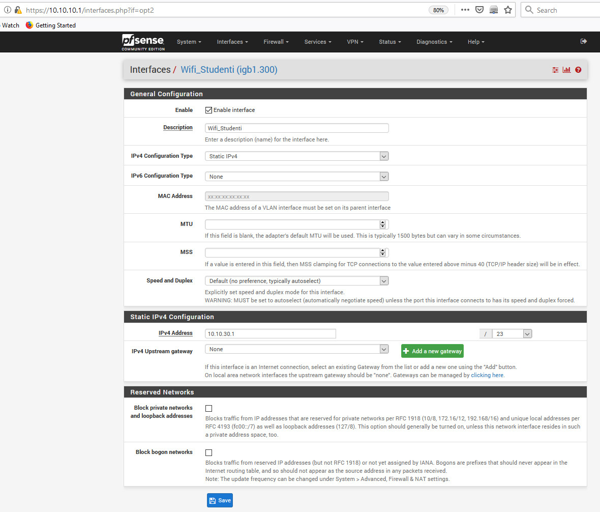Check the Block bogon networks box
This screenshot has height=512, width=600.
pyautogui.click(x=208, y=452)
